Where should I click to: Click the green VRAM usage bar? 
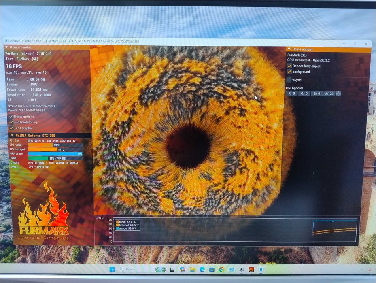tap(38, 158)
